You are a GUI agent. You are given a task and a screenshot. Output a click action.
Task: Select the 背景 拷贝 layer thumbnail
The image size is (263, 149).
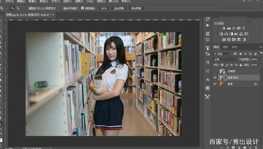pos(222,78)
